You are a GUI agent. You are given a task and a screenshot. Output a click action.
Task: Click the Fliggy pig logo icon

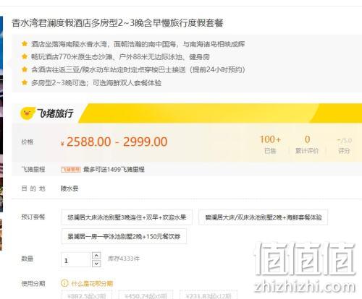tap(28, 113)
